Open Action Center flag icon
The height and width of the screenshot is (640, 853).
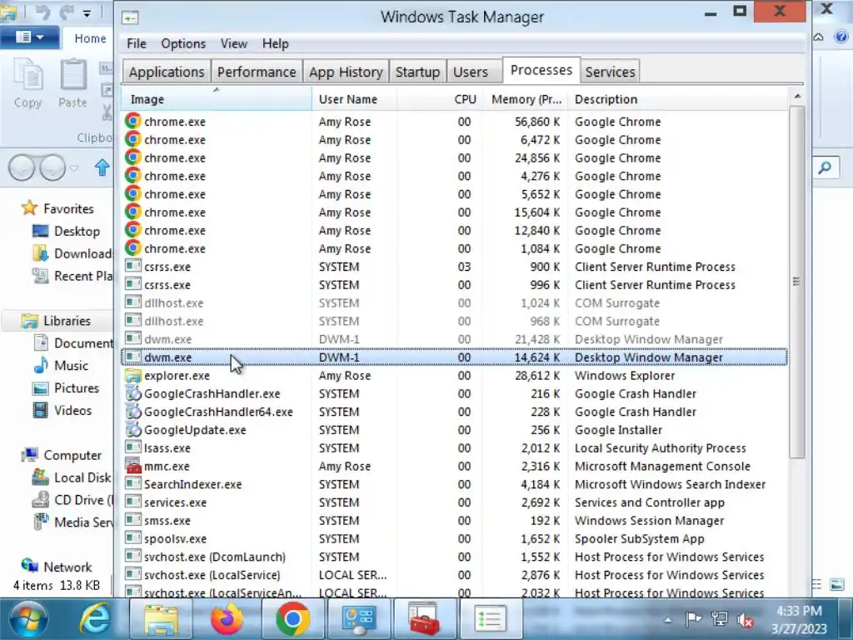693,619
